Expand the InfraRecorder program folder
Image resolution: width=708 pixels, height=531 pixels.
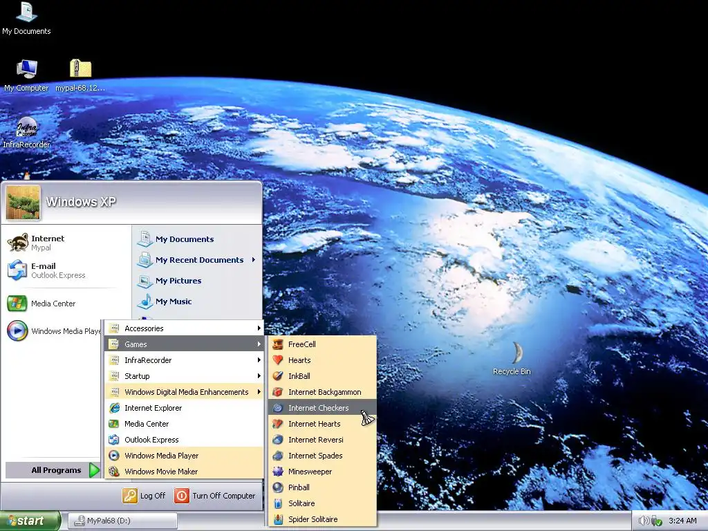point(184,360)
